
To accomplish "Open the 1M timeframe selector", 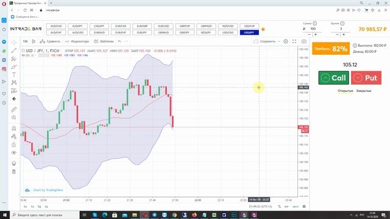I will (x=25, y=41).
